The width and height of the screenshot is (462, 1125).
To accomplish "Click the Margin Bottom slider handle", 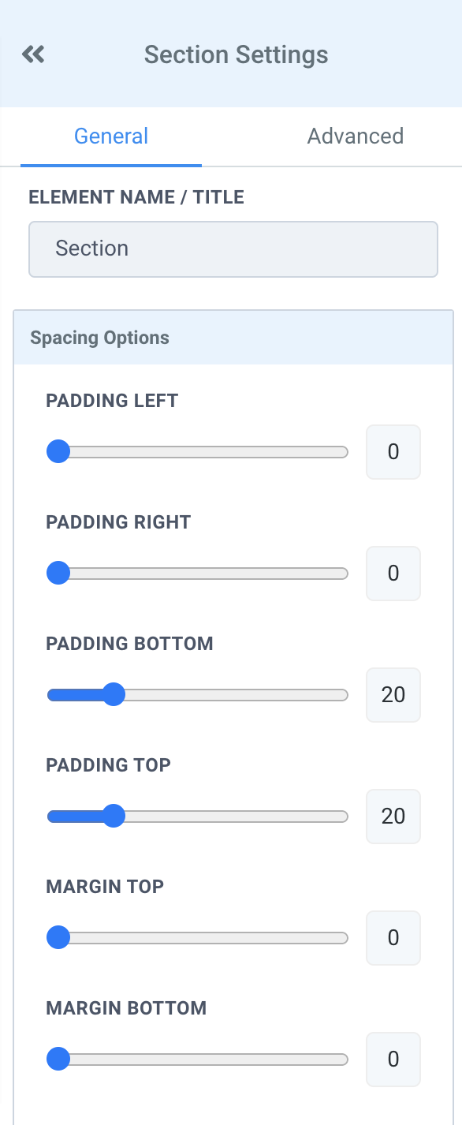I will coord(58,1059).
